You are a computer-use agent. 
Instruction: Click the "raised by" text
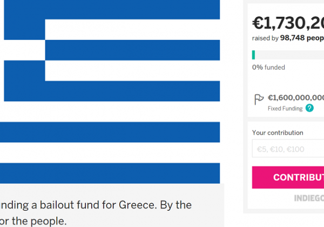coord(265,38)
